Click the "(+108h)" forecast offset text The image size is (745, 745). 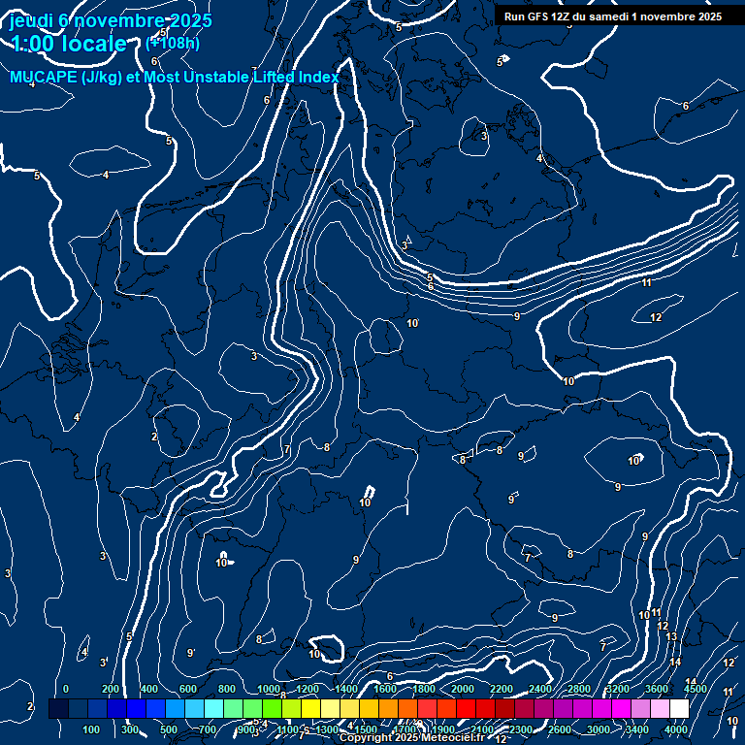point(173,44)
